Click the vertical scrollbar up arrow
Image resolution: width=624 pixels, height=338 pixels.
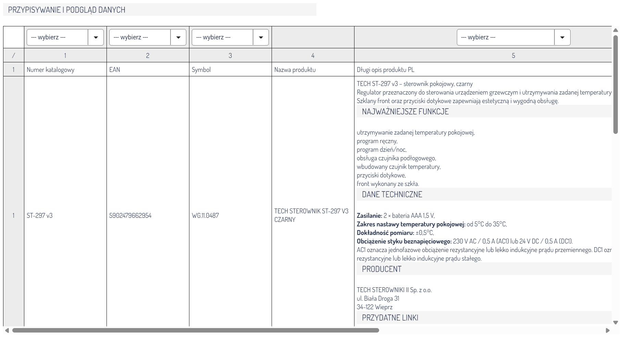click(615, 30)
